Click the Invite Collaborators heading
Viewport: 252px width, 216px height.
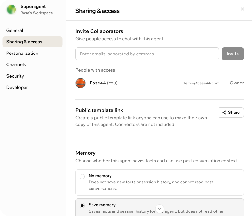(99, 31)
